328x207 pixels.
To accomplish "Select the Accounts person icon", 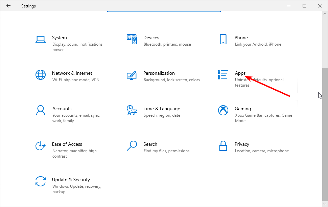I will click(x=41, y=110).
